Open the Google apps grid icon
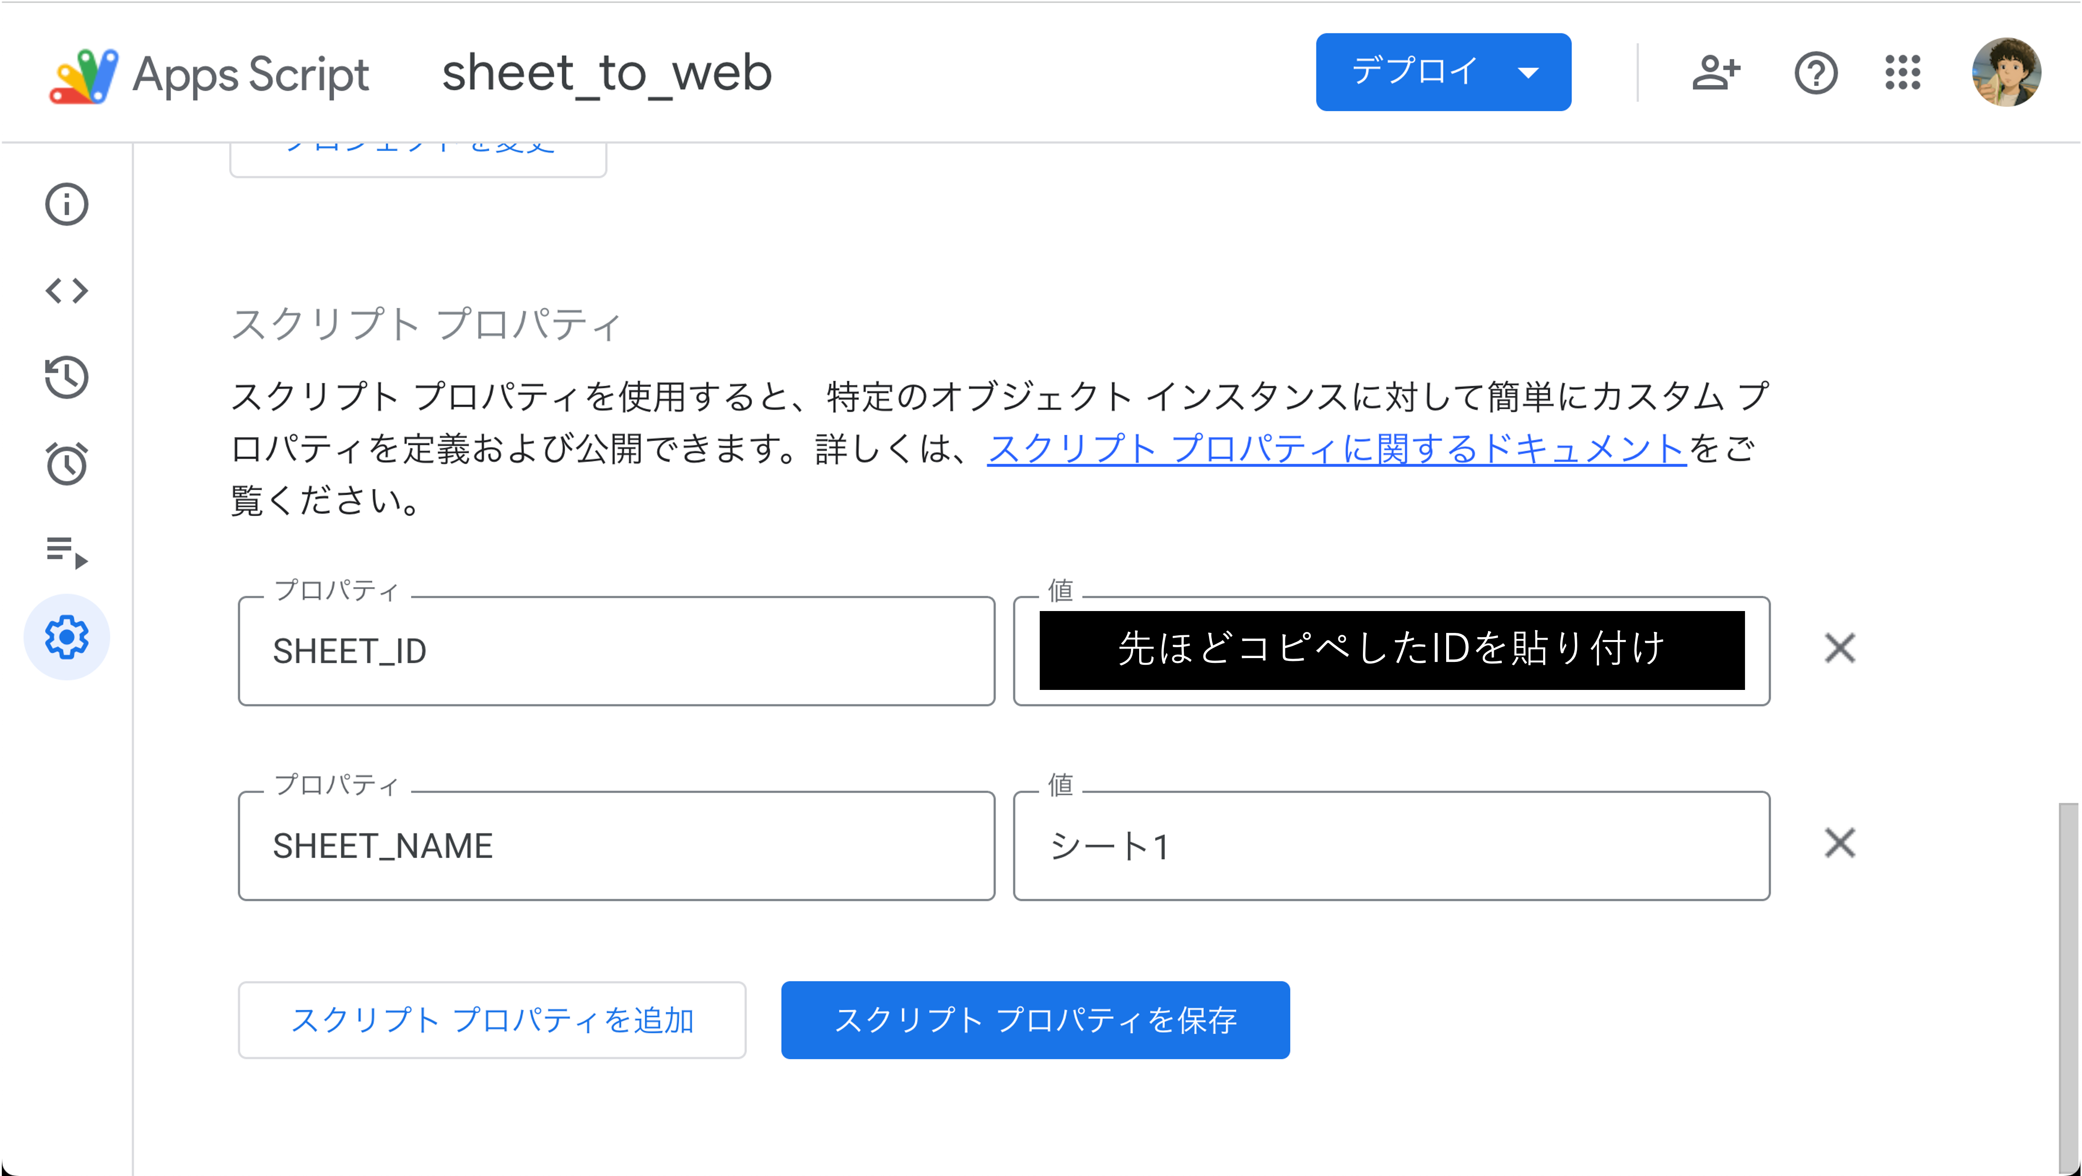Image resolution: width=2082 pixels, height=1176 pixels. (x=1902, y=73)
